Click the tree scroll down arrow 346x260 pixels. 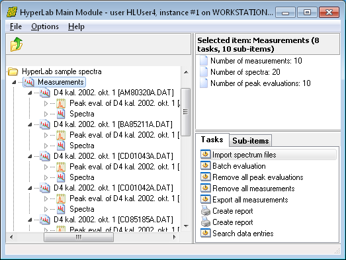click(x=186, y=226)
